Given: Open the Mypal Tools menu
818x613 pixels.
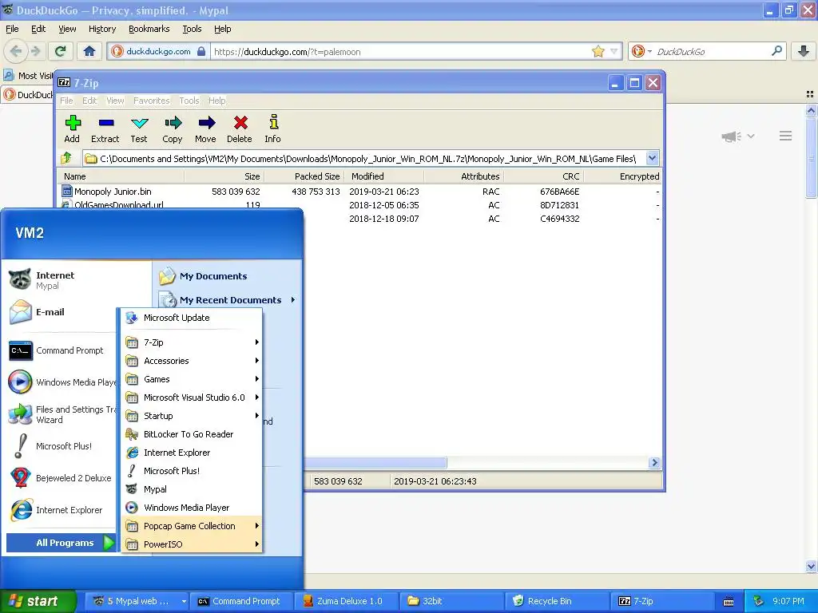Looking at the screenshot, I should point(192,29).
